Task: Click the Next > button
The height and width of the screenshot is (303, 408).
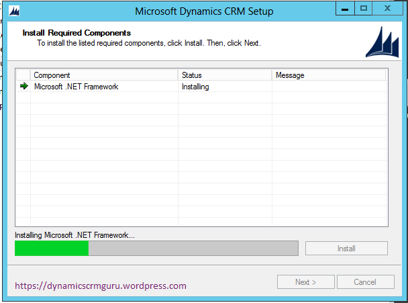Action: point(305,282)
